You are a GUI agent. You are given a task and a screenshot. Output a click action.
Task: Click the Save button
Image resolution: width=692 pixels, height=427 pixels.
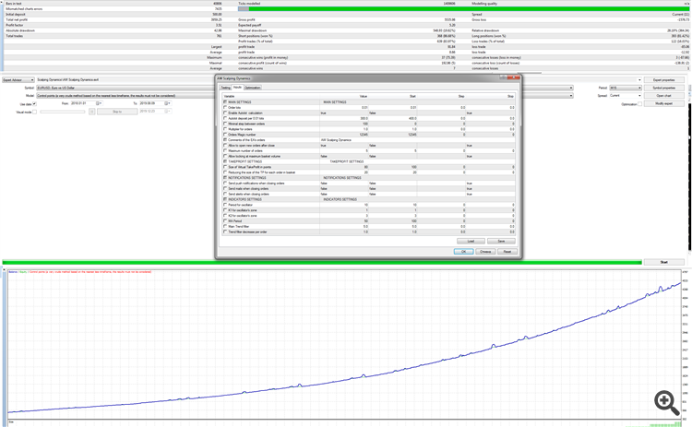(501, 242)
